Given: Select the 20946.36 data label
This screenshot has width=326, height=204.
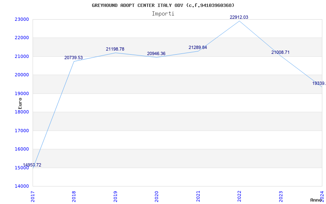Looking at the screenshot, I should 156,54.
